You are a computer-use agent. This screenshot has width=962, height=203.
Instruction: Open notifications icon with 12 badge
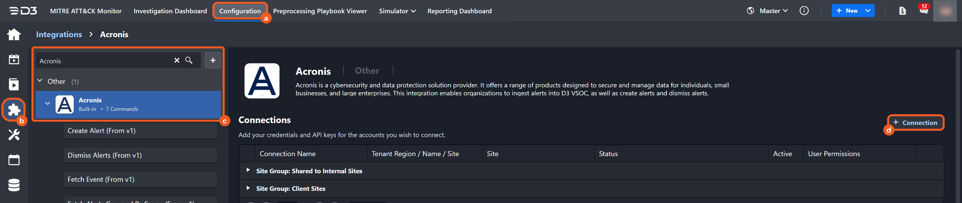pos(923,10)
